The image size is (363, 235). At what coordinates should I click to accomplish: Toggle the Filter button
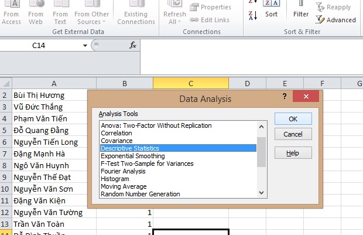pyautogui.click(x=301, y=10)
